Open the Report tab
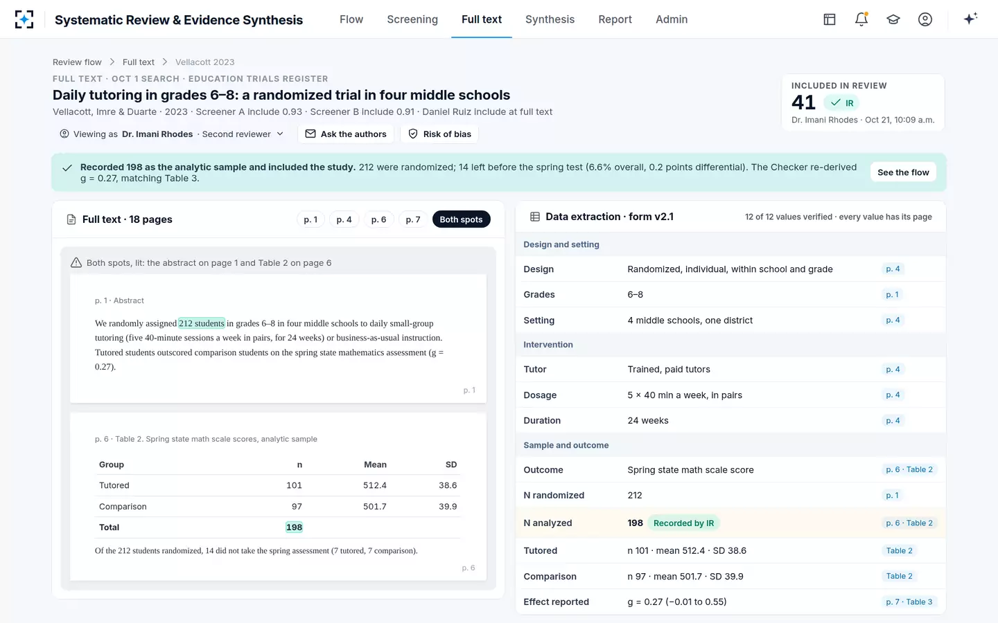This screenshot has width=998, height=623. [x=615, y=19]
